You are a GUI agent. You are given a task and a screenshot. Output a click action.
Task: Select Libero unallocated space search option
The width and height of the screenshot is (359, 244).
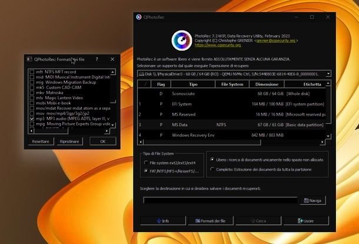point(212,160)
